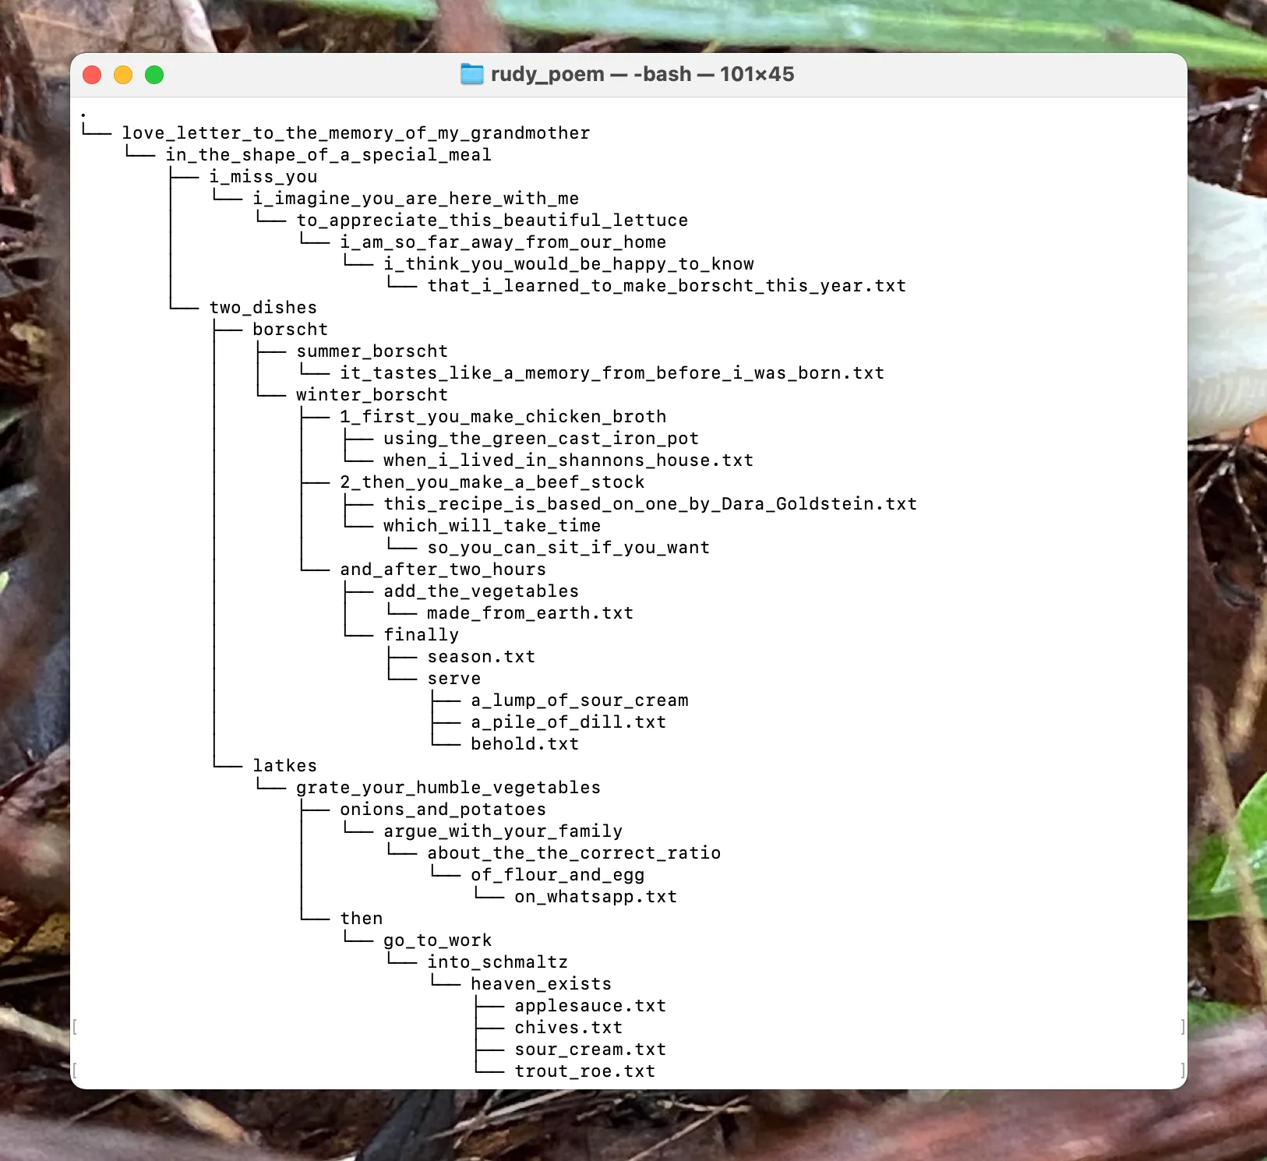1267x1161 pixels.
Task: Click 'on_whatsapp.txt' file name
Action: (595, 897)
